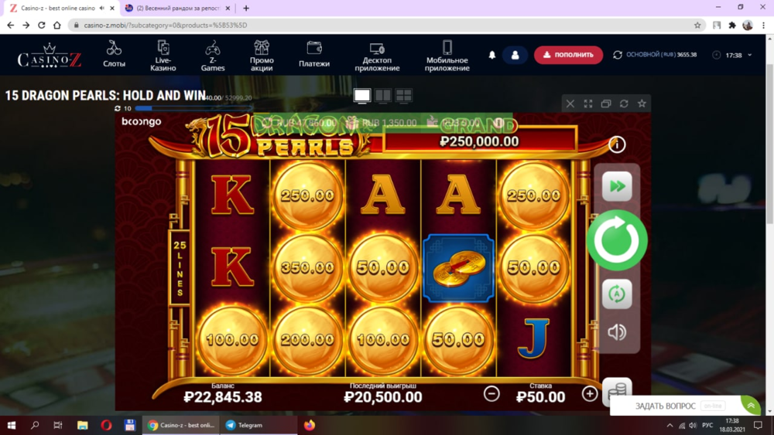Increase the bet with plus button
774x435 pixels.
pos(589,393)
